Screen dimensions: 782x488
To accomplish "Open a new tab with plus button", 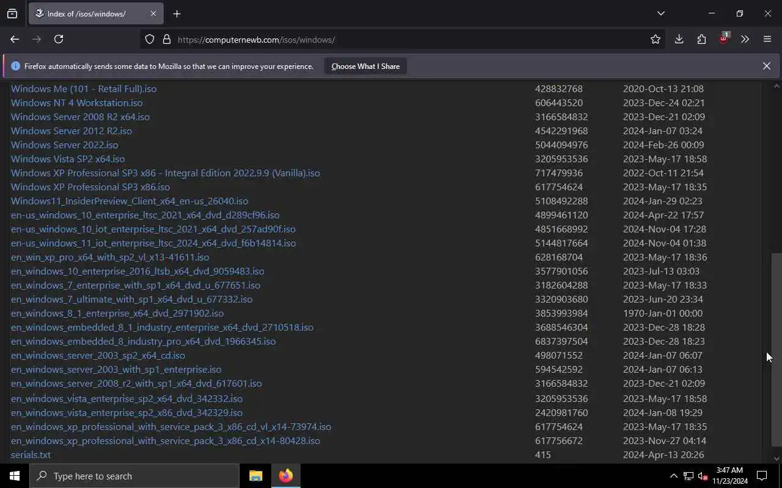I will pyautogui.click(x=177, y=13).
